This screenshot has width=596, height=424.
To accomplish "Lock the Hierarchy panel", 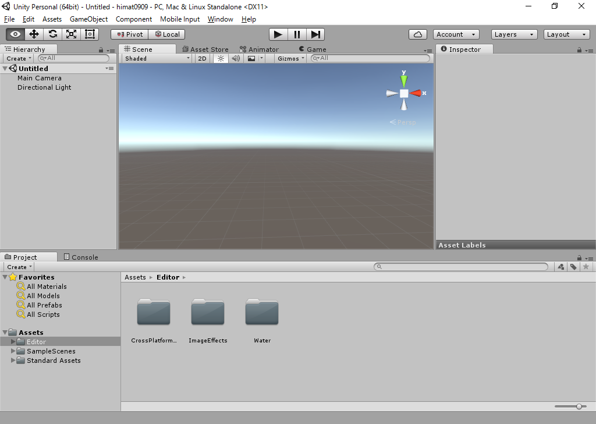I will [101, 50].
